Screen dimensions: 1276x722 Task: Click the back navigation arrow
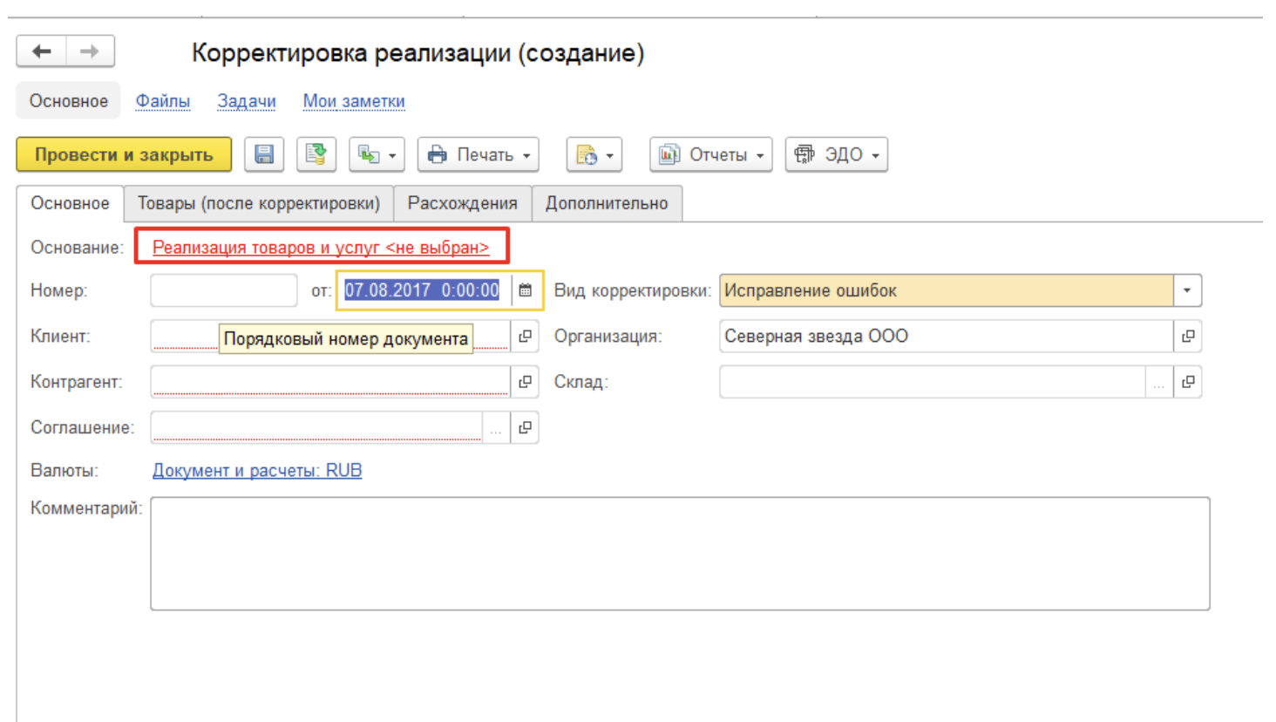(41, 51)
